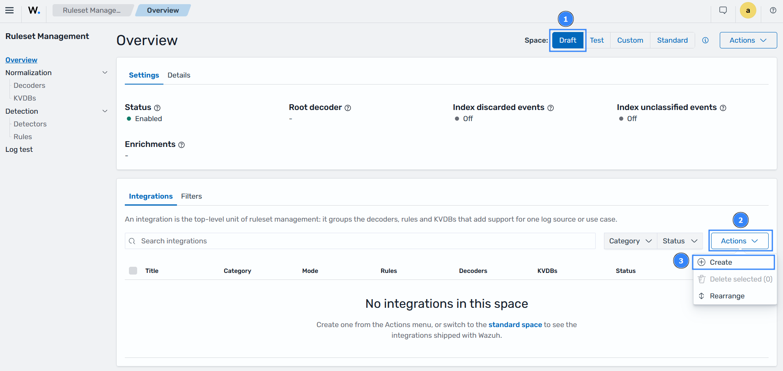
Task: Switch to the Details tab
Action: tap(179, 75)
